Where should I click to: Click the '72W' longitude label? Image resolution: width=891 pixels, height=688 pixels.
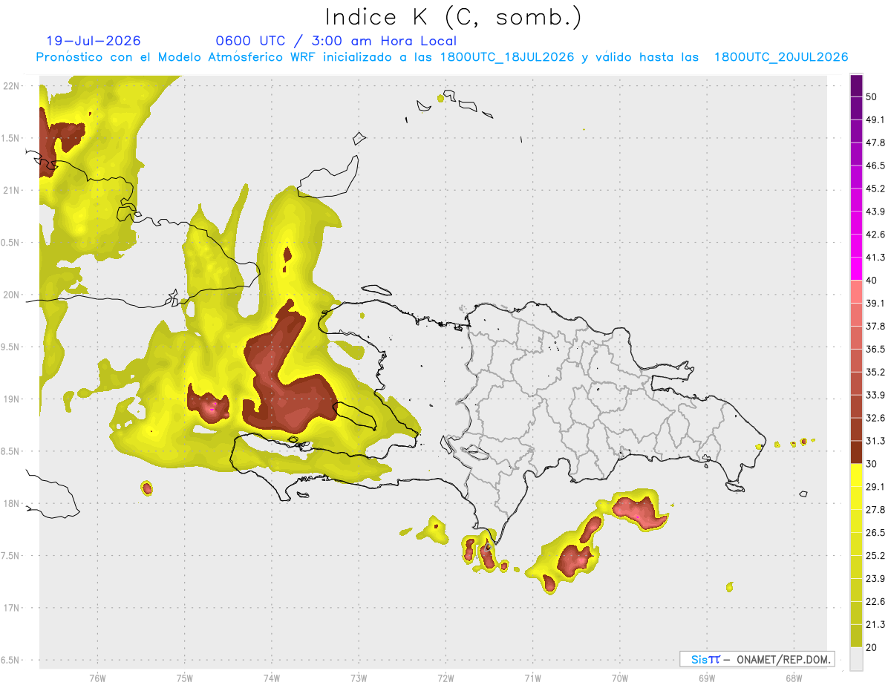click(446, 678)
